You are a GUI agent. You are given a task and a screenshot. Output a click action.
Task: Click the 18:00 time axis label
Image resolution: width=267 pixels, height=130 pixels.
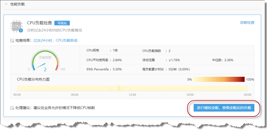(x=190, y=95)
